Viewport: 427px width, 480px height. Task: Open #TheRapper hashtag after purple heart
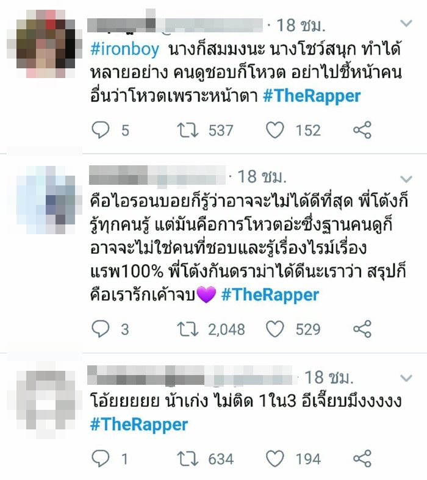coord(270,295)
